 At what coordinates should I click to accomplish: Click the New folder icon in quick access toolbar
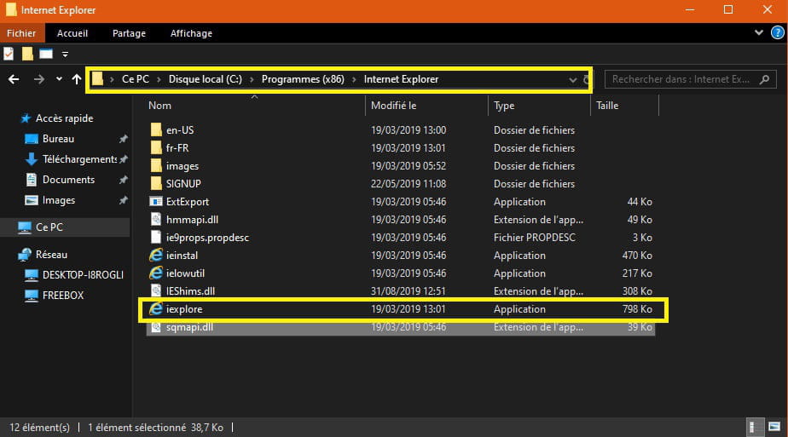click(27, 54)
